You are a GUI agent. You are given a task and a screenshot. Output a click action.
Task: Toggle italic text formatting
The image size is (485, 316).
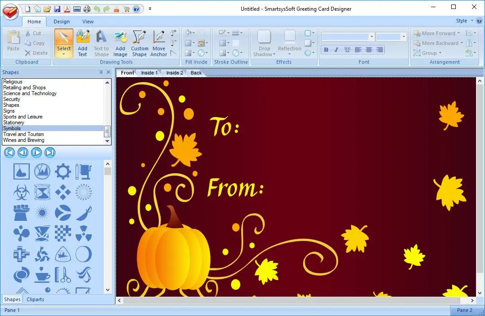(x=336, y=49)
